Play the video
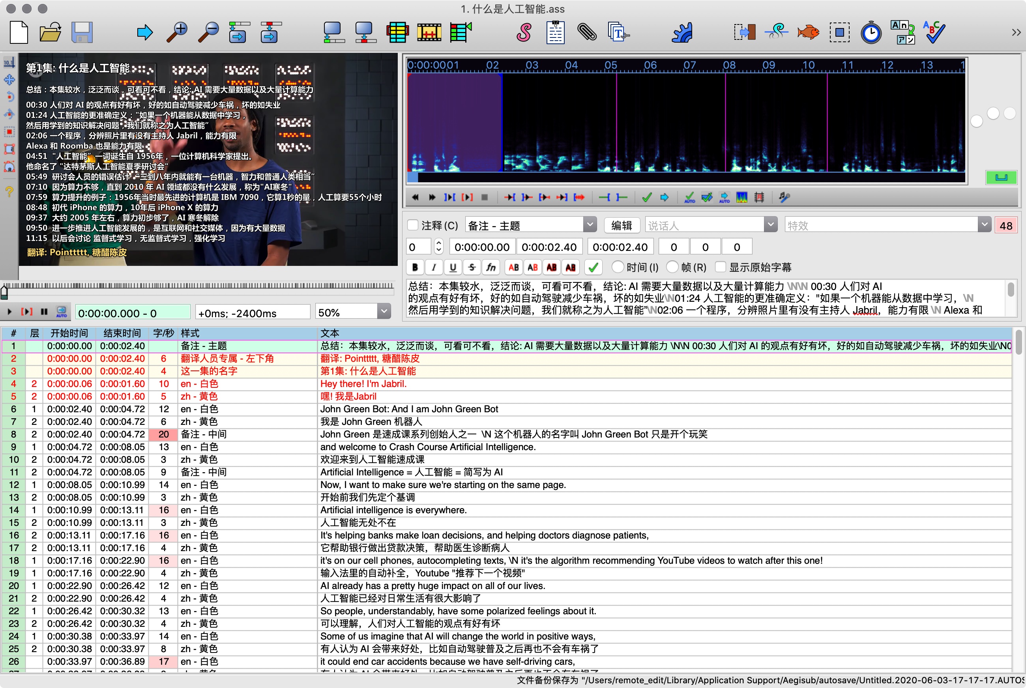The width and height of the screenshot is (1026, 688). click(x=9, y=312)
